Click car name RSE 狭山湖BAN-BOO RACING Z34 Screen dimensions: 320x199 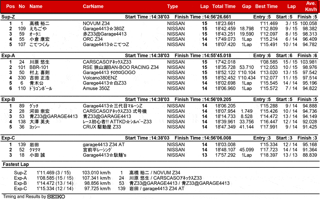click(121, 67)
